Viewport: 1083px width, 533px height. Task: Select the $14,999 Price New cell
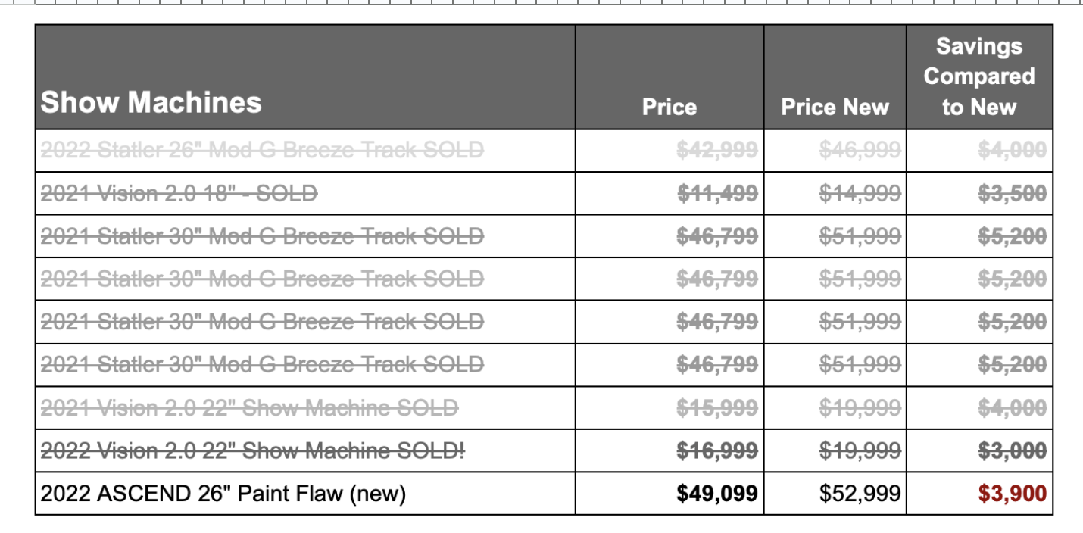pos(860,194)
